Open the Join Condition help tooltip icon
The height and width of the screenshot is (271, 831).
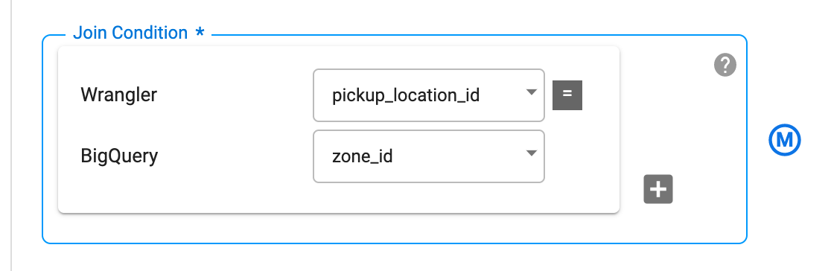click(x=725, y=66)
